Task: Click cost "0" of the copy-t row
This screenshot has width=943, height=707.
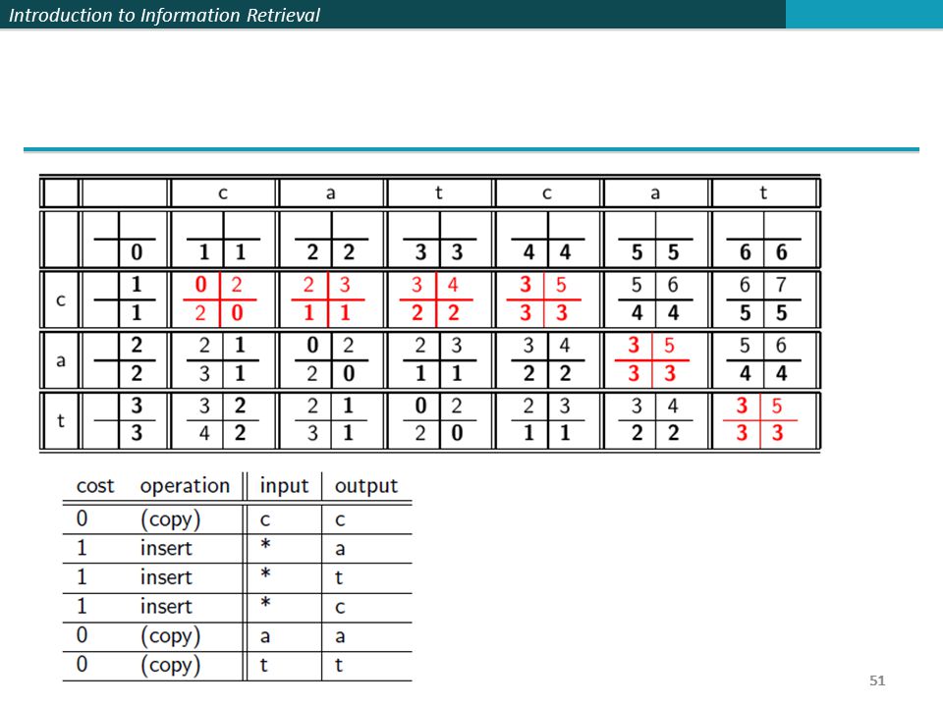Action: tap(82, 664)
